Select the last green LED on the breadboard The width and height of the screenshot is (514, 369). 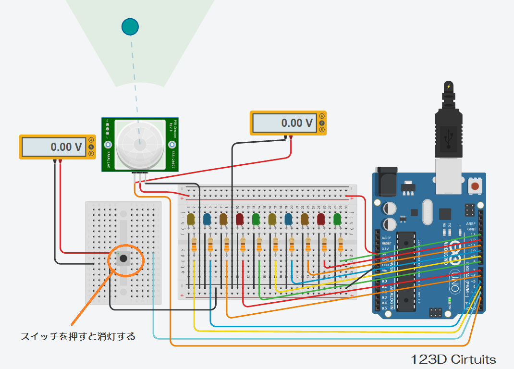tap(337, 220)
